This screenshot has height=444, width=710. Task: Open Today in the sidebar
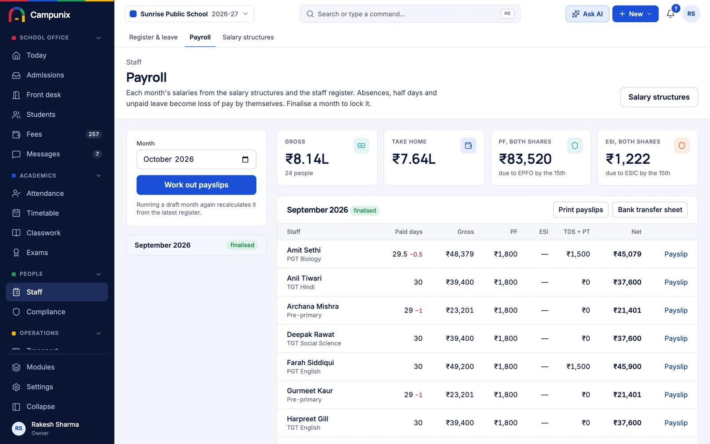(57, 55)
